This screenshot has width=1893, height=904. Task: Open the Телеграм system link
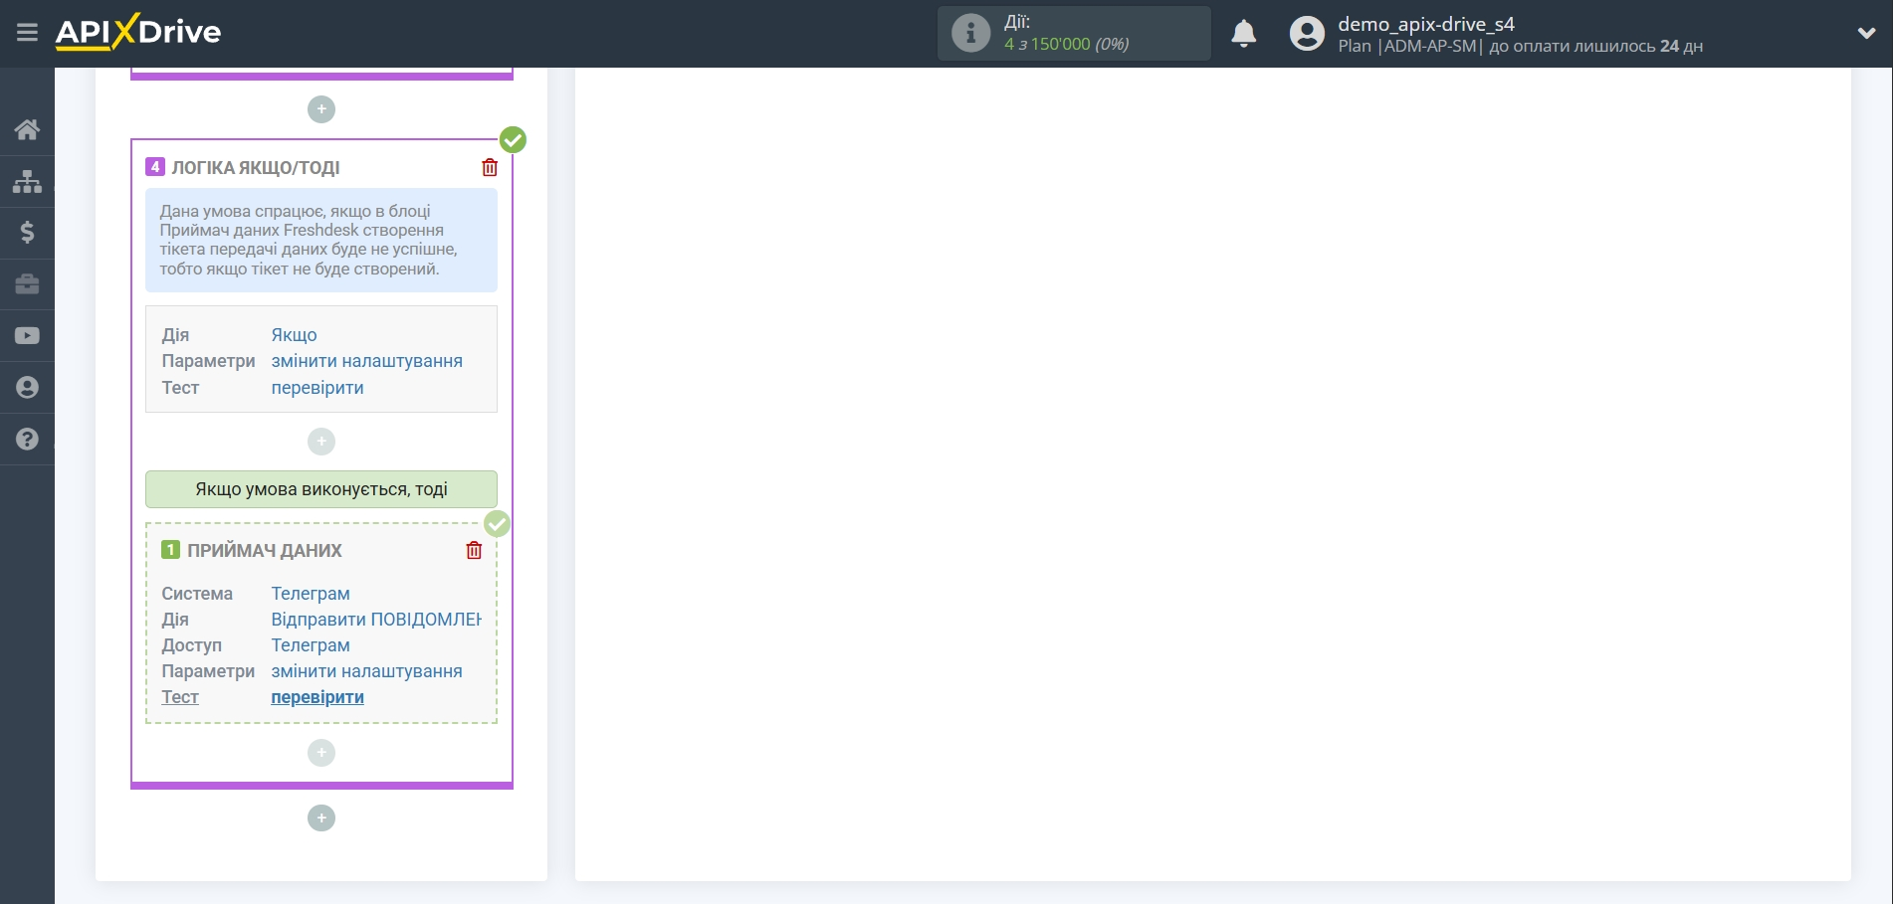click(x=311, y=594)
